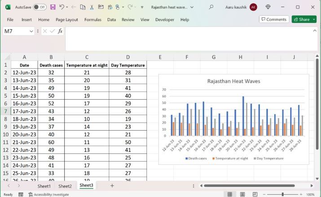Screen dimensions: 321x197
Task: Expand the Name Box dropdown arrow
Action: [31, 31]
